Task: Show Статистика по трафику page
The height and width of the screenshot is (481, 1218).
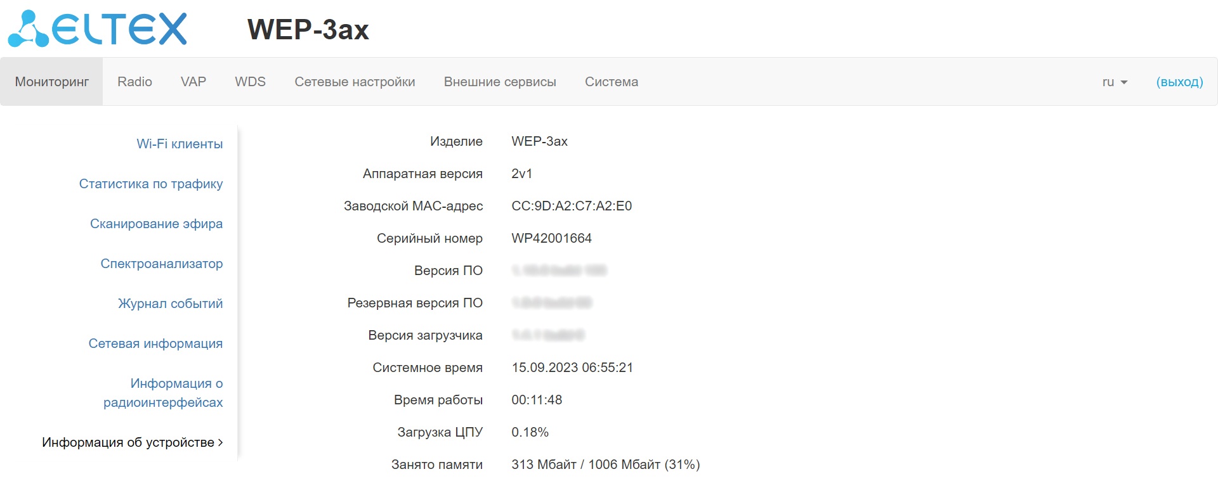Action: point(151,184)
